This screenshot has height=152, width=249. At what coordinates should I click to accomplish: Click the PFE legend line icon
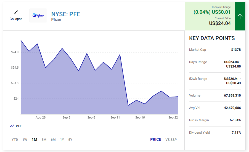click(12, 126)
